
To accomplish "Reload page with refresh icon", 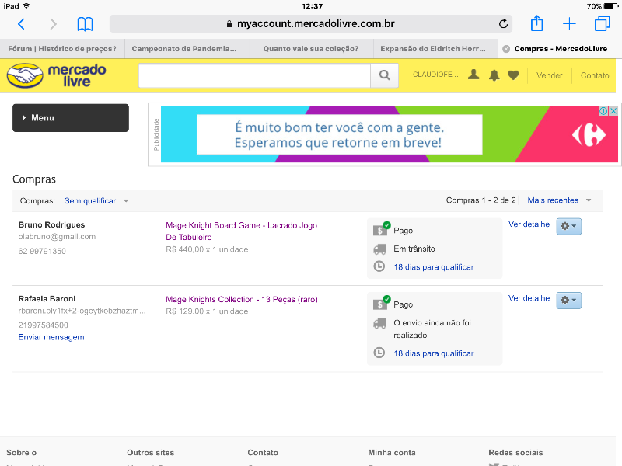I will click(503, 24).
